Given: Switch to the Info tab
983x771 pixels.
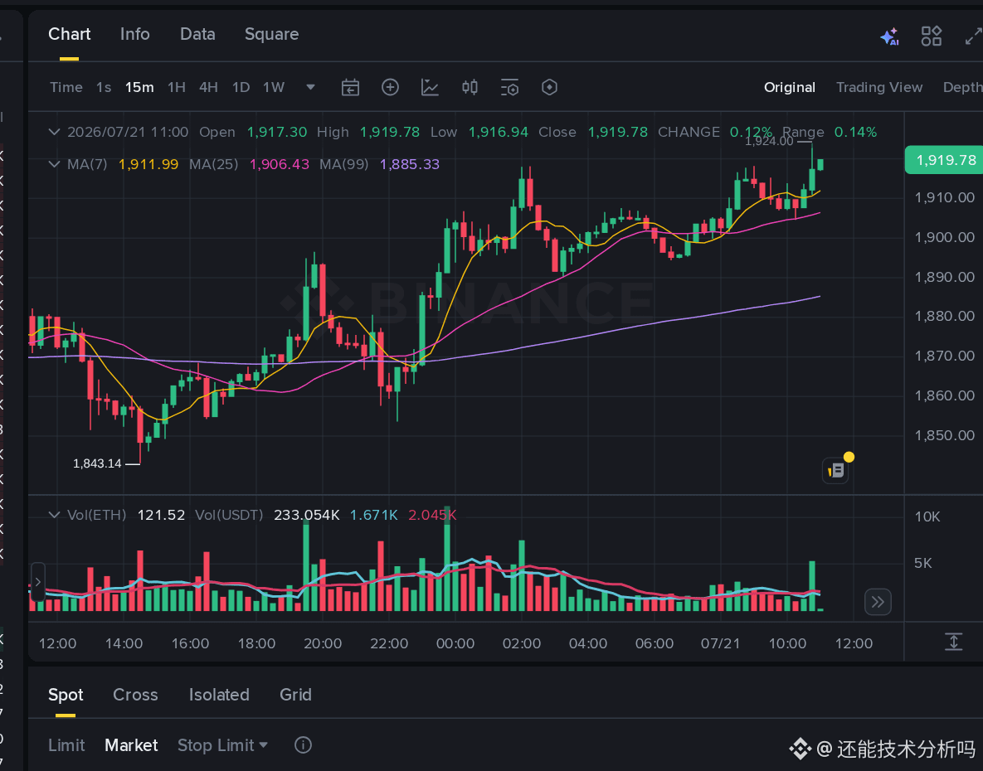Looking at the screenshot, I should point(134,34).
